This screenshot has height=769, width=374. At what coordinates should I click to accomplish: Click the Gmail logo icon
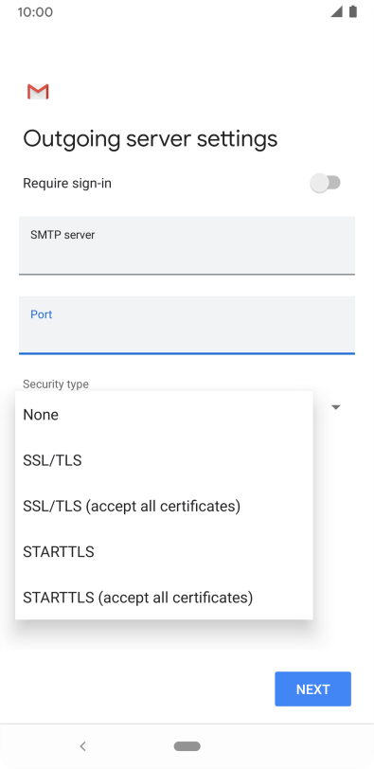(38, 92)
